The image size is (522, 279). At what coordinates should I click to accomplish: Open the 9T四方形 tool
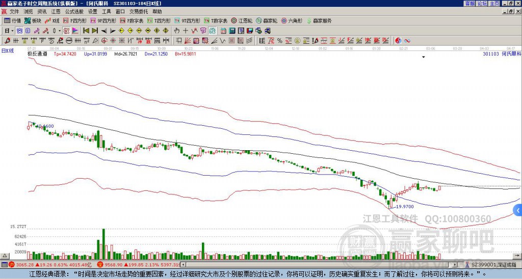point(187,20)
